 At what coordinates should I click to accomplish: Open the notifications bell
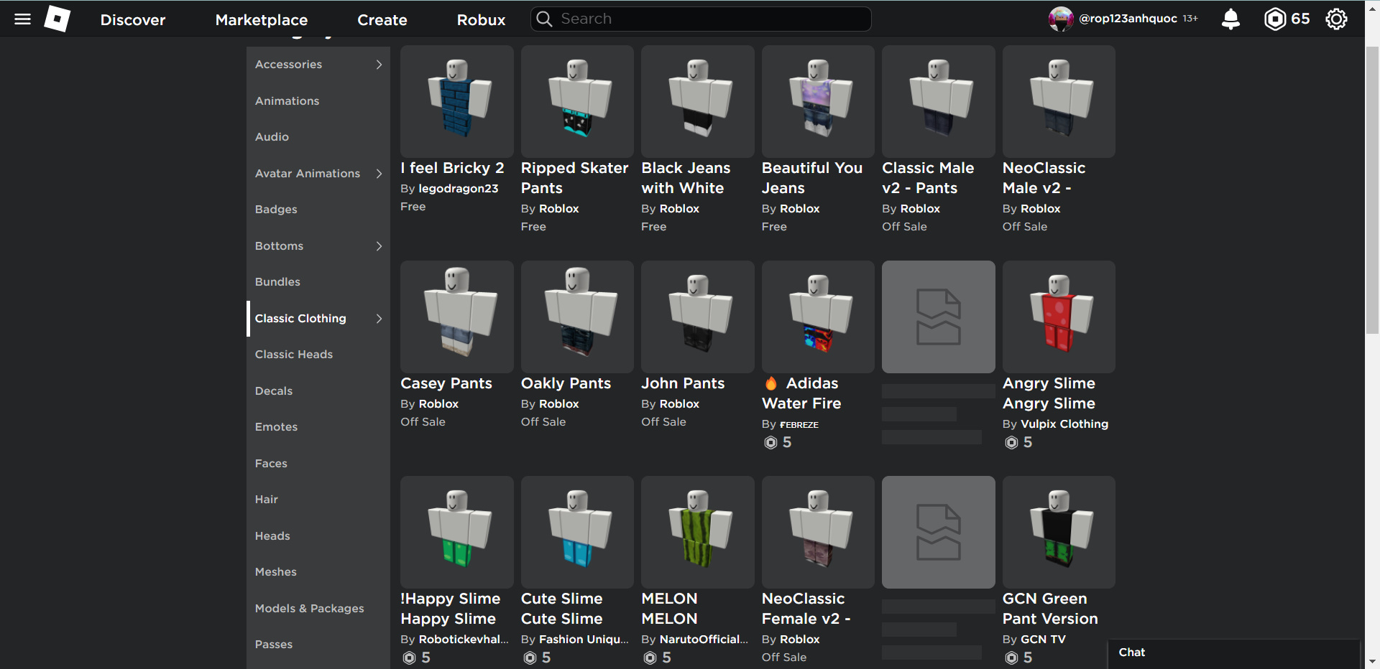pyautogui.click(x=1230, y=19)
